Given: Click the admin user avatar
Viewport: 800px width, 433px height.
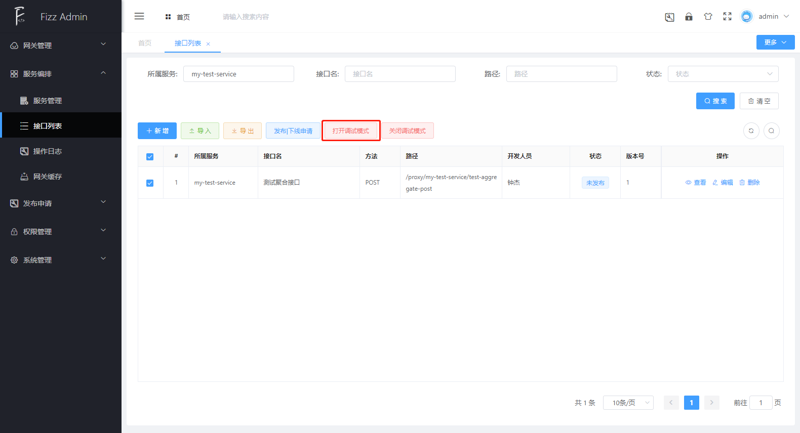Looking at the screenshot, I should click(746, 17).
